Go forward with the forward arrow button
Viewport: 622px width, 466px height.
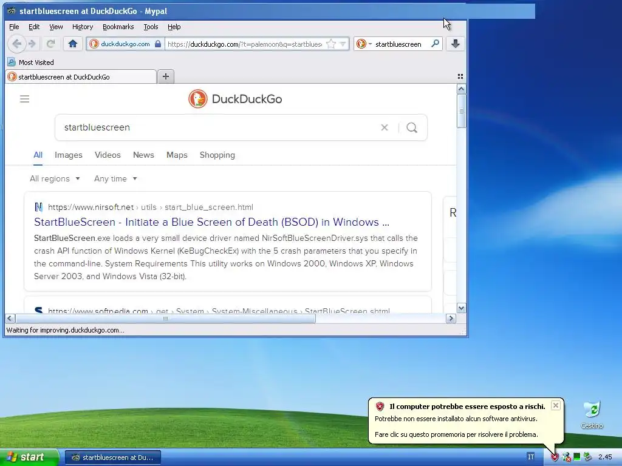(x=33, y=44)
